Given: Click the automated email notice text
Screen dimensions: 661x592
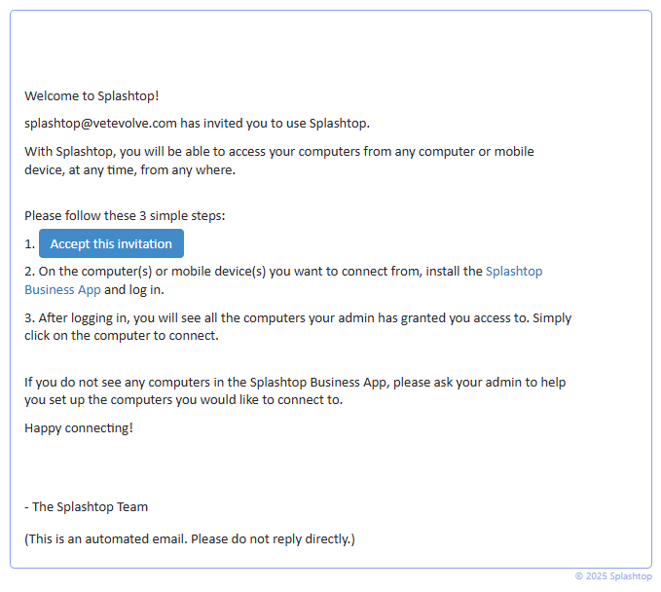Looking at the screenshot, I should click(x=190, y=537).
